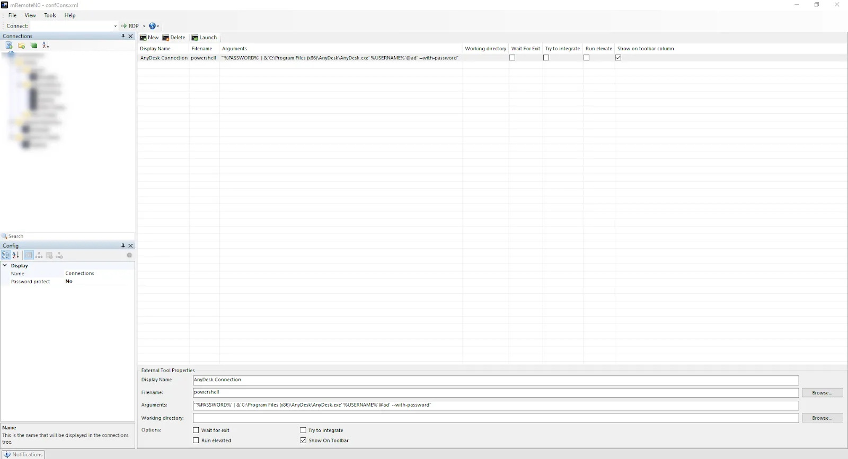Open the Tools menu
The width and height of the screenshot is (848, 459).
point(50,15)
